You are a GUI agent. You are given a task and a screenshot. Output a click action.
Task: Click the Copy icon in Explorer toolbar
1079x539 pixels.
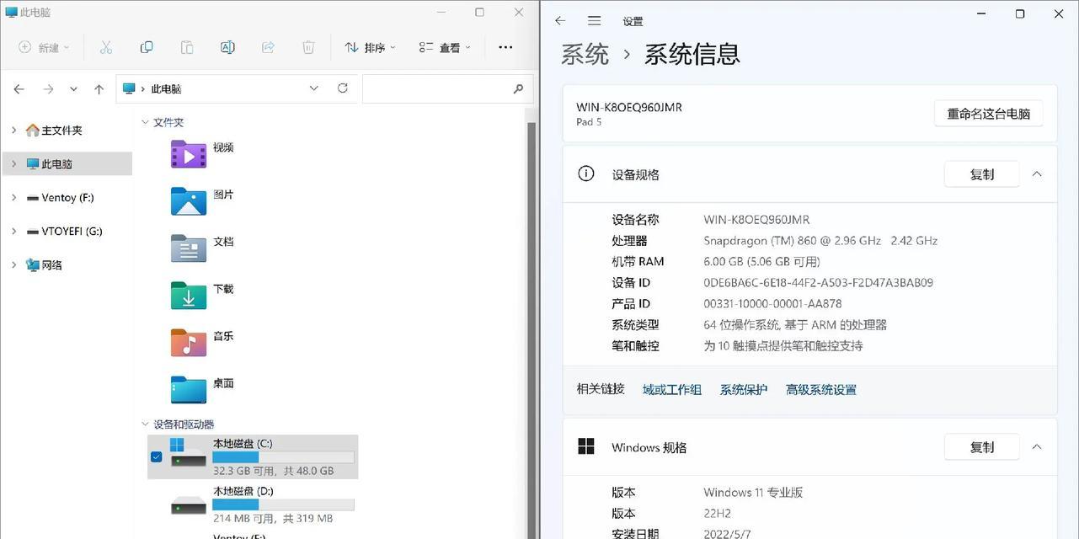point(147,47)
